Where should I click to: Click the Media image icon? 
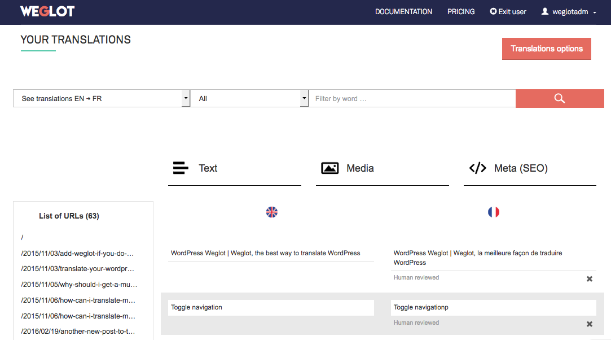coord(329,168)
